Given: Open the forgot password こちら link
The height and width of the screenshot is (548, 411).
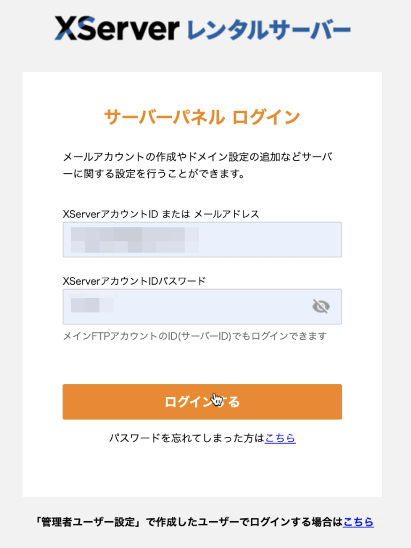Looking at the screenshot, I should click(280, 438).
